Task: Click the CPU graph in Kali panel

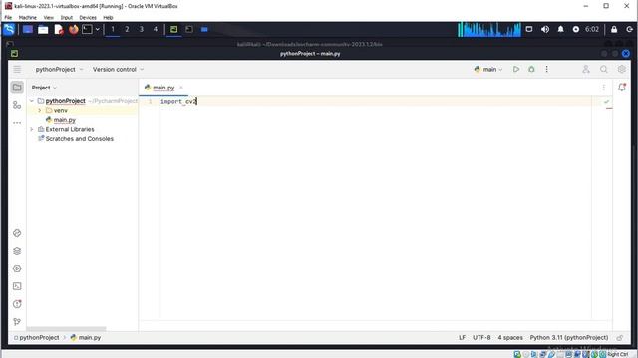Action: click(489, 29)
